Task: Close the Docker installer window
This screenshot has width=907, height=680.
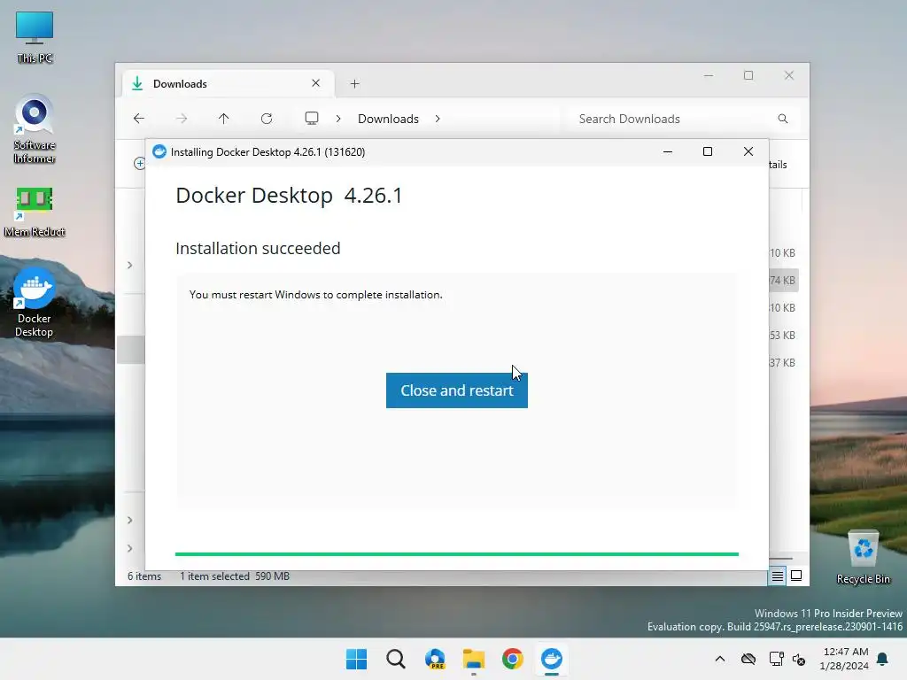Action: tap(748, 151)
